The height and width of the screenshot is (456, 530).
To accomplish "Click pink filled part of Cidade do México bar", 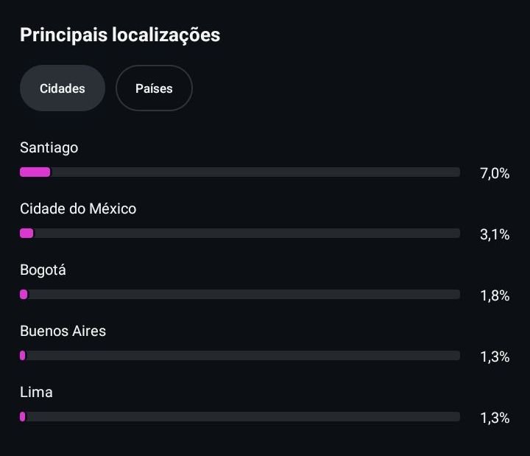I will (26, 234).
